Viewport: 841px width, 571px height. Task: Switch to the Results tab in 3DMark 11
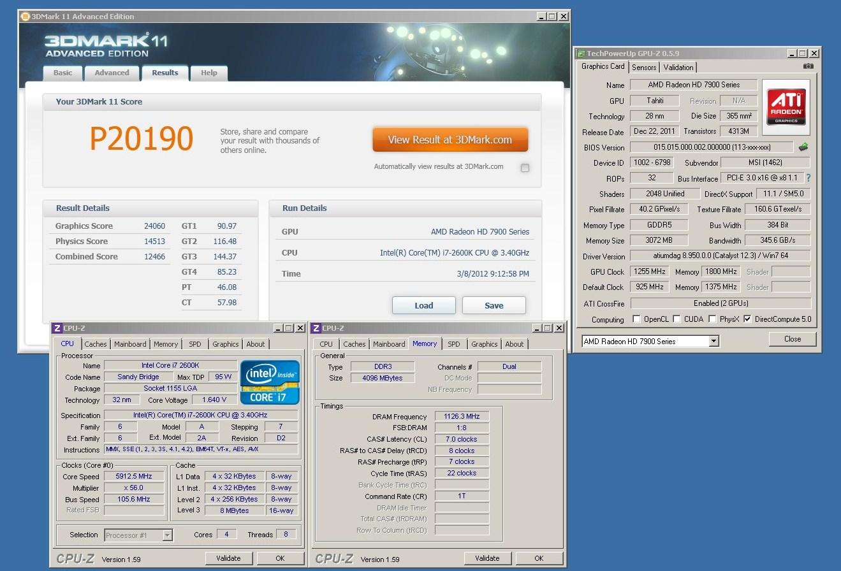tap(165, 73)
